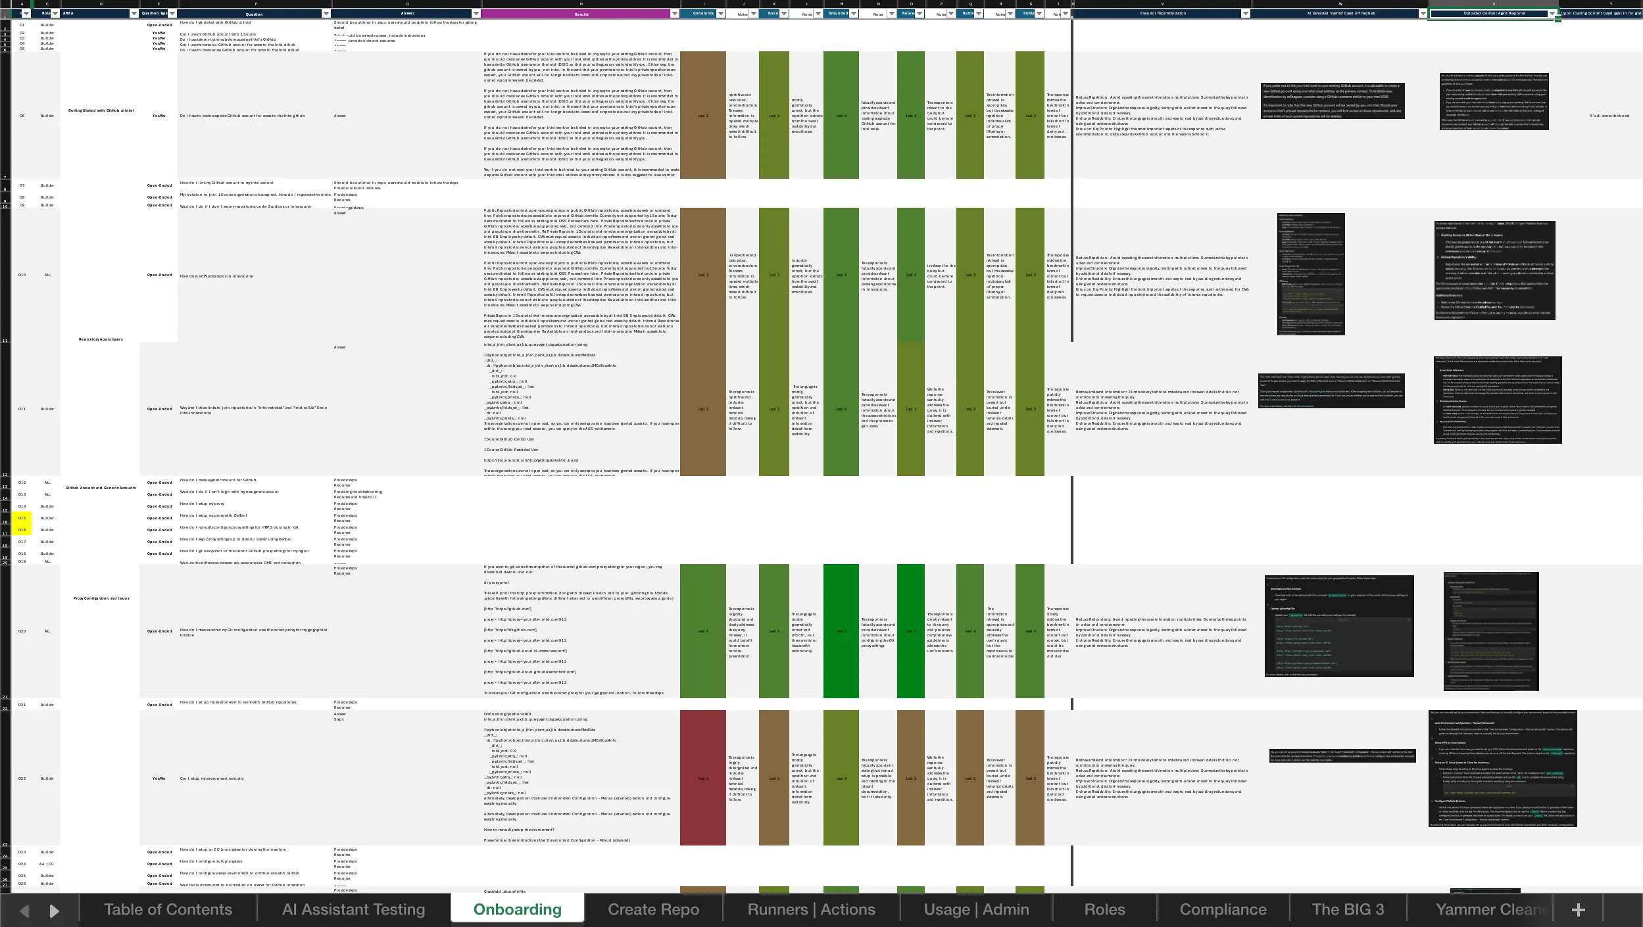Click the 'Table of Contents' tab

[x=168, y=909]
